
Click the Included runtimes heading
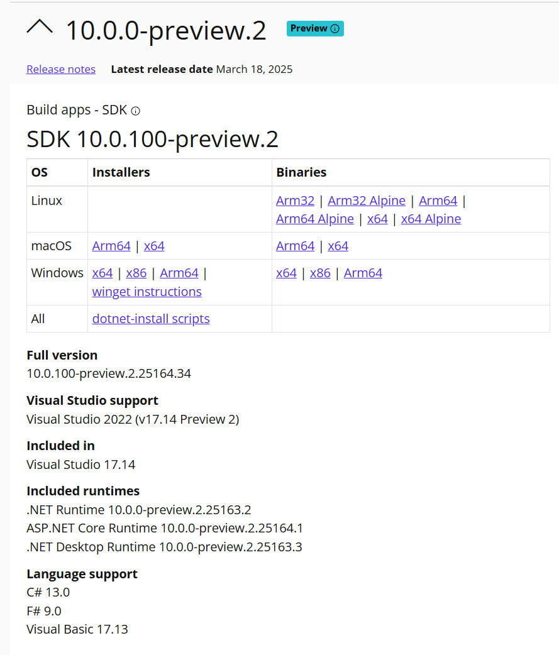pyautogui.click(x=83, y=491)
